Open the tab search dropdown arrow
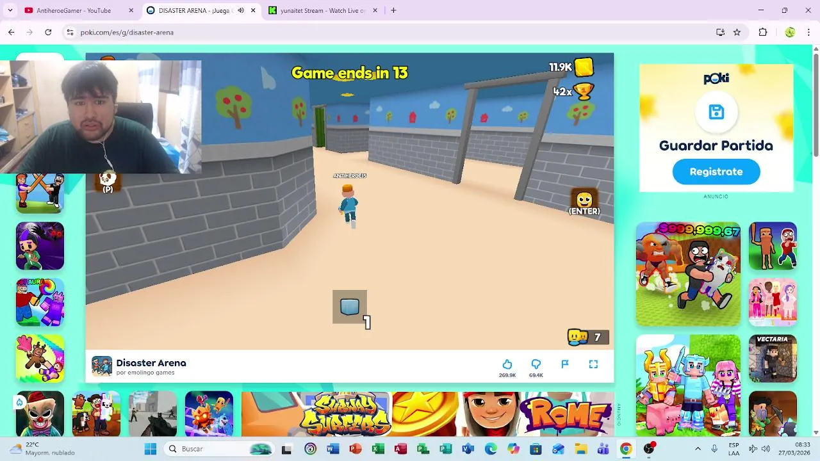Image resolution: width=820 pixels, height=461 pixels. point(10,10)
